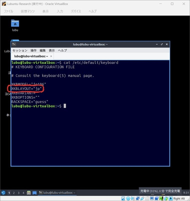Click VirtualBox shared folders icon

(147, 198)
